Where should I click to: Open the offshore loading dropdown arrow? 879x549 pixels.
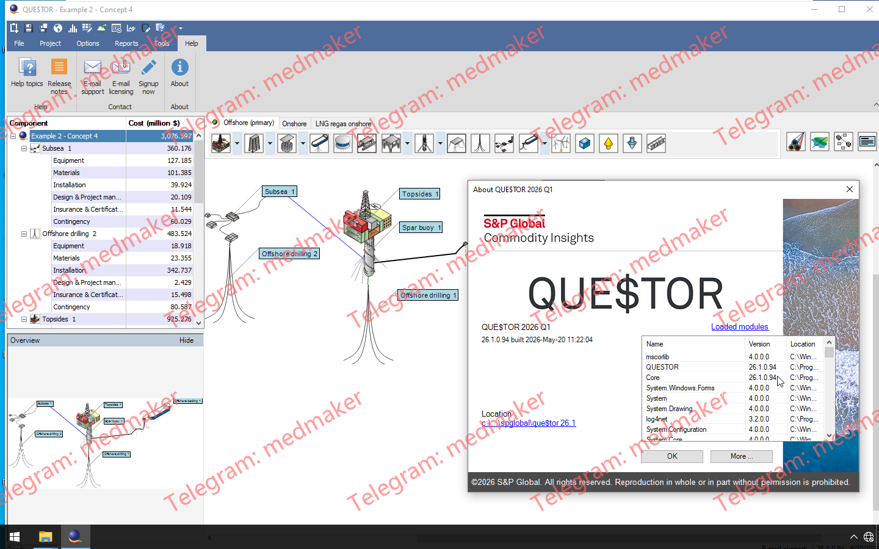[544, 143]
